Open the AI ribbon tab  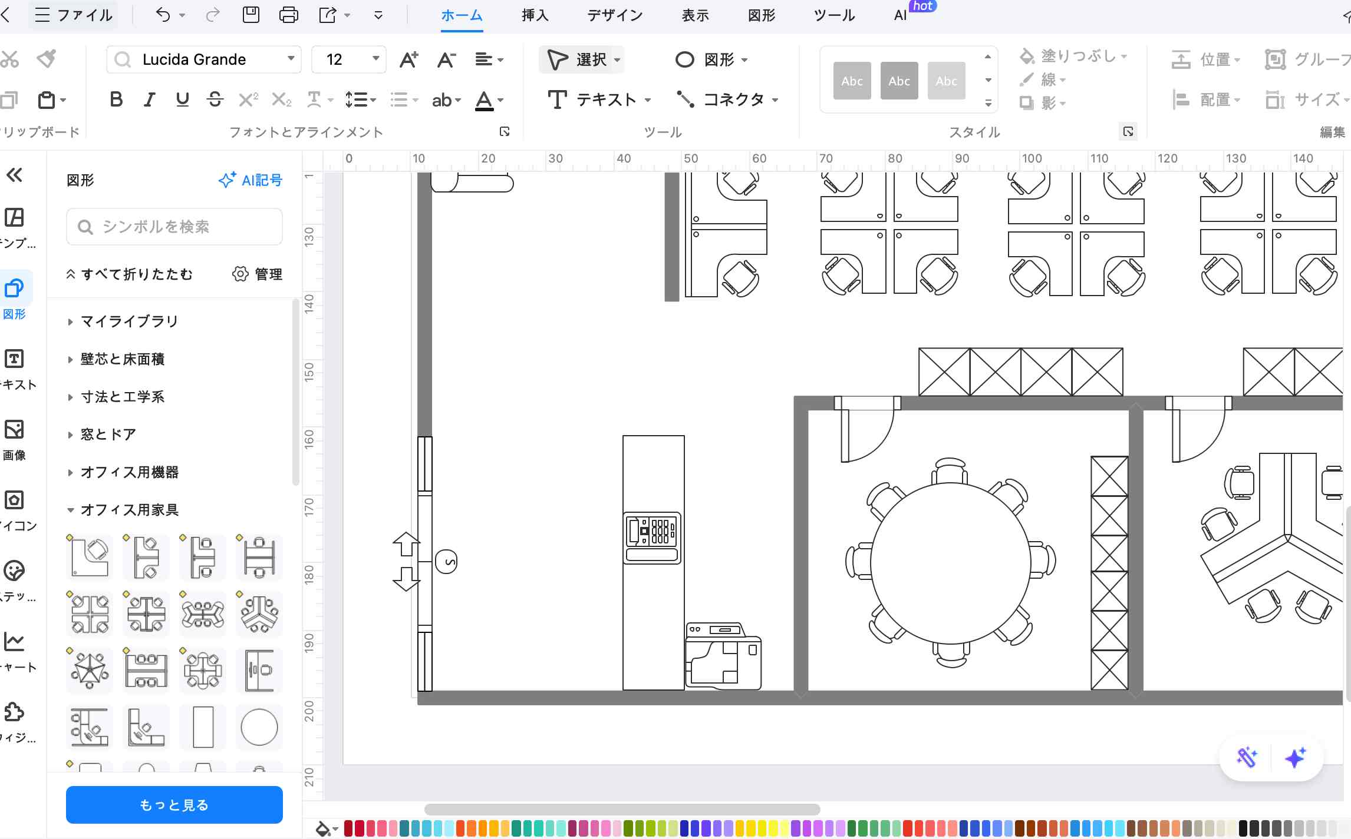(900, 15)
